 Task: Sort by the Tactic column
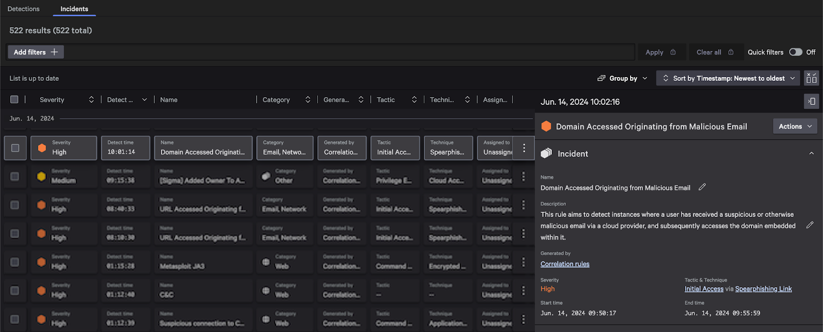[x=414, y=100]
